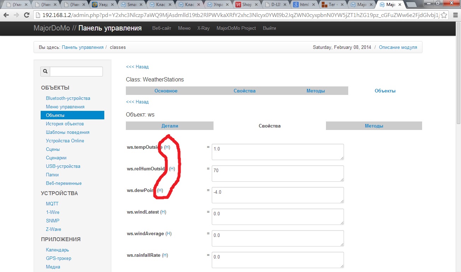Open SNMP in the sidebar
The width and height of the screenshot is (461, 272).
click(x=53, y=221)
